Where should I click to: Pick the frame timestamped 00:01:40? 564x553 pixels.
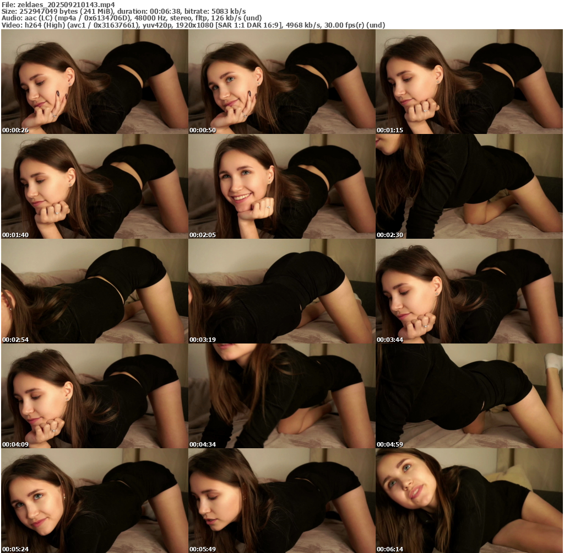[x=94, y=186]
